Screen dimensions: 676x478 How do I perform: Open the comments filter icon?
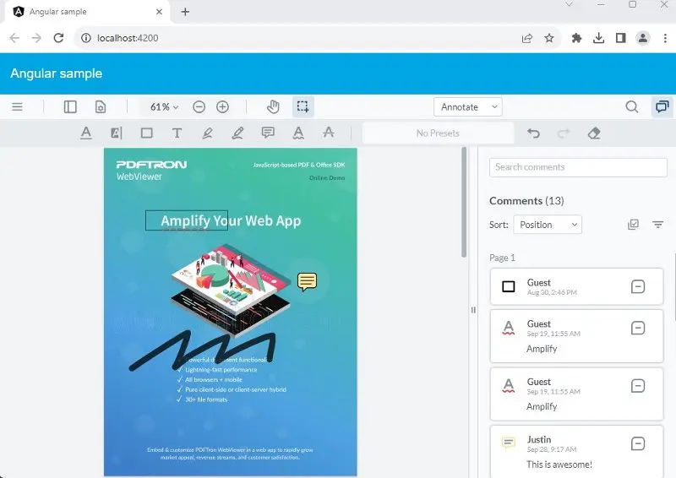pyautogui.click(x=658, y=224)
